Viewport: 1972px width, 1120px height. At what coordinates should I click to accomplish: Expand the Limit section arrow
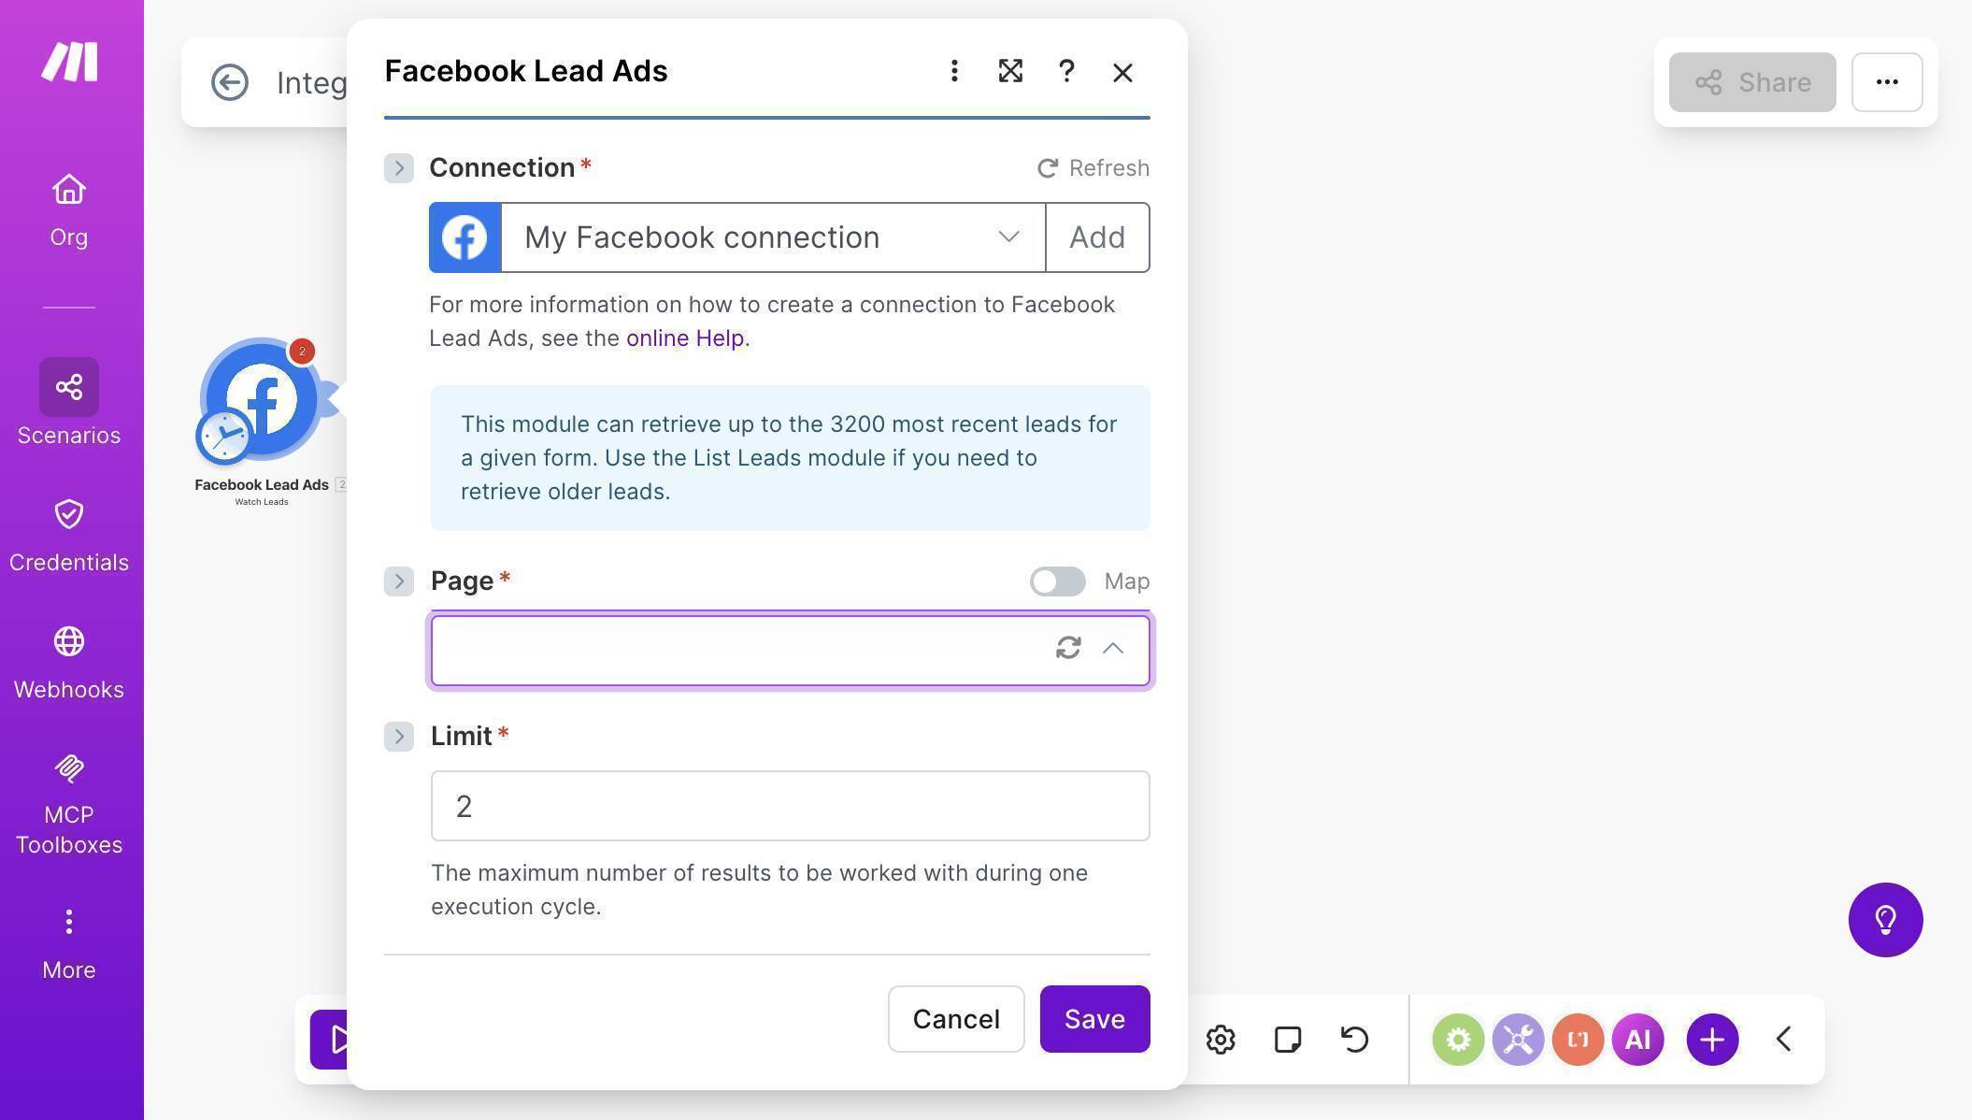(398, 736)
